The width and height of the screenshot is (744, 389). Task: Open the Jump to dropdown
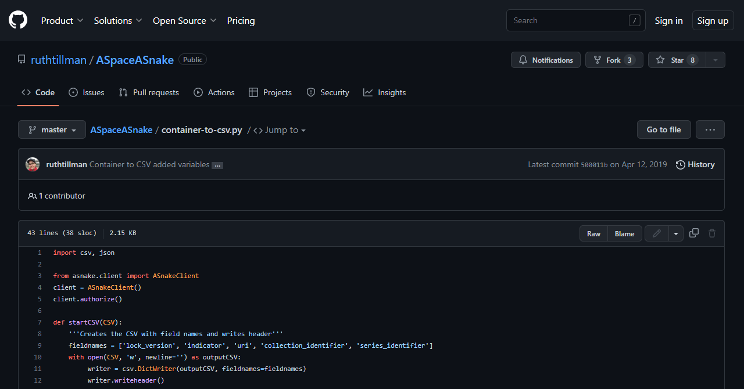pos(283,129)
